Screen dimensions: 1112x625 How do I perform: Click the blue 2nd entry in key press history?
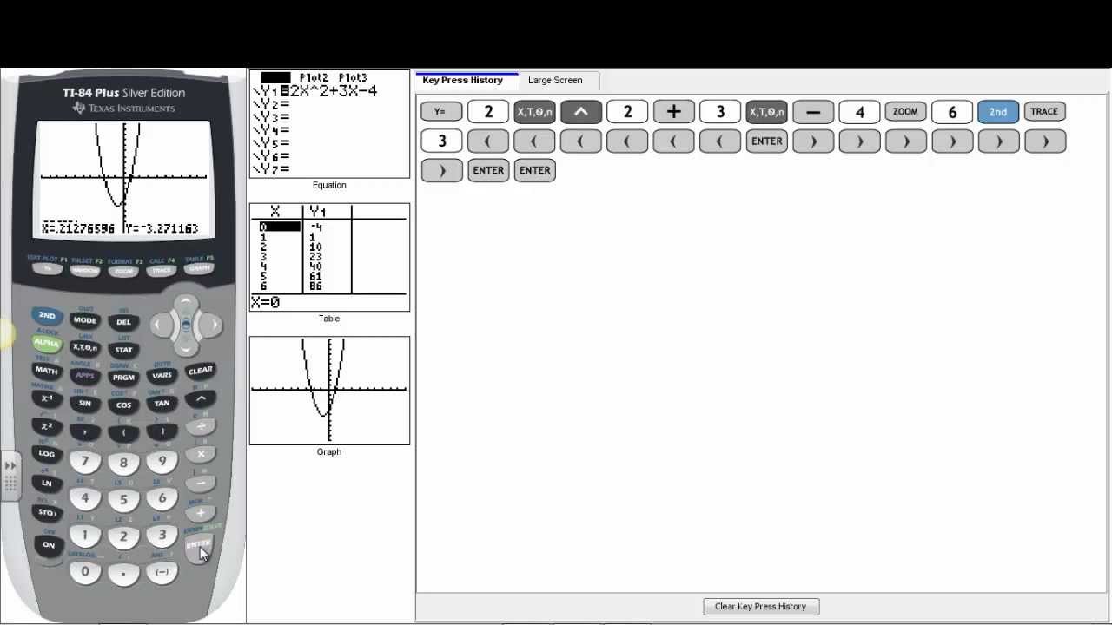pyautogui.click(x=997, y=112)
